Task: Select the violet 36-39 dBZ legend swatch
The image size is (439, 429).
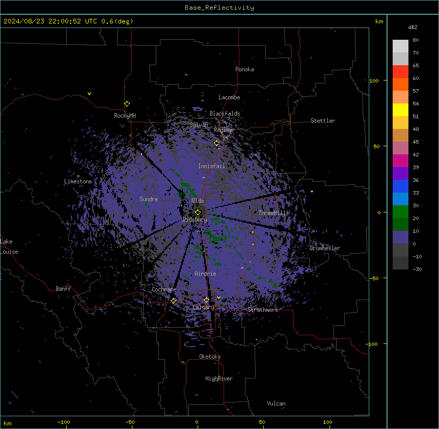Action: click(x=400, y=174)
